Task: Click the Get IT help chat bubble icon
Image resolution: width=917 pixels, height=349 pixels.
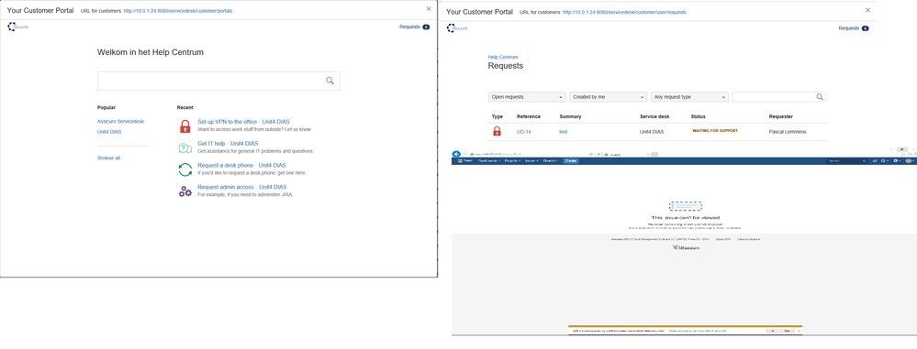Action: [185, 148]
